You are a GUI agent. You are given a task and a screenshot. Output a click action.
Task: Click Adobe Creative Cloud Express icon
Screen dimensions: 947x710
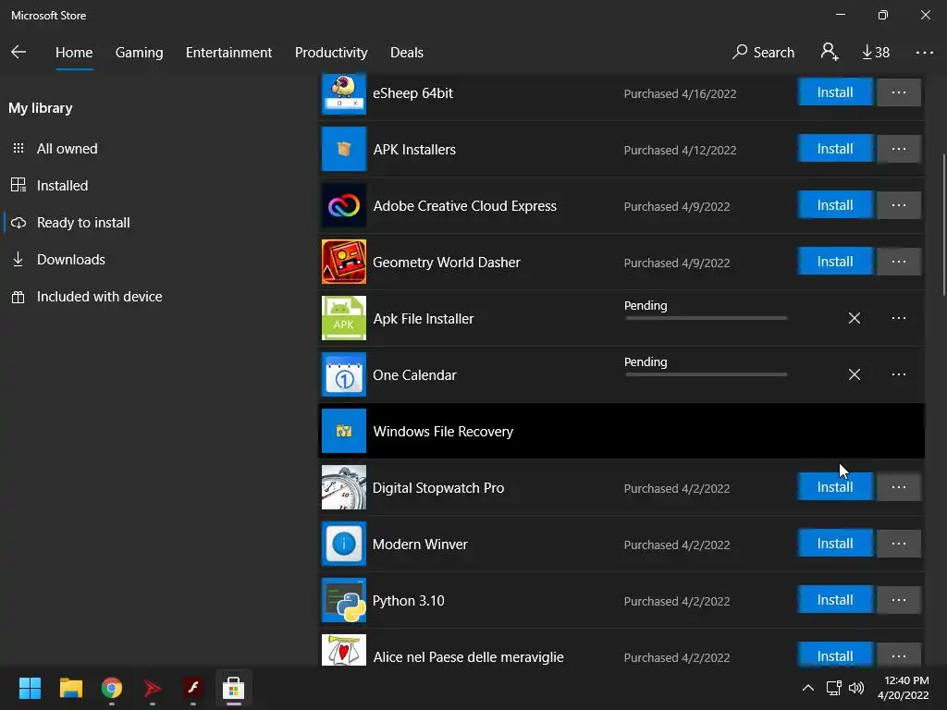tap(344, 205)
